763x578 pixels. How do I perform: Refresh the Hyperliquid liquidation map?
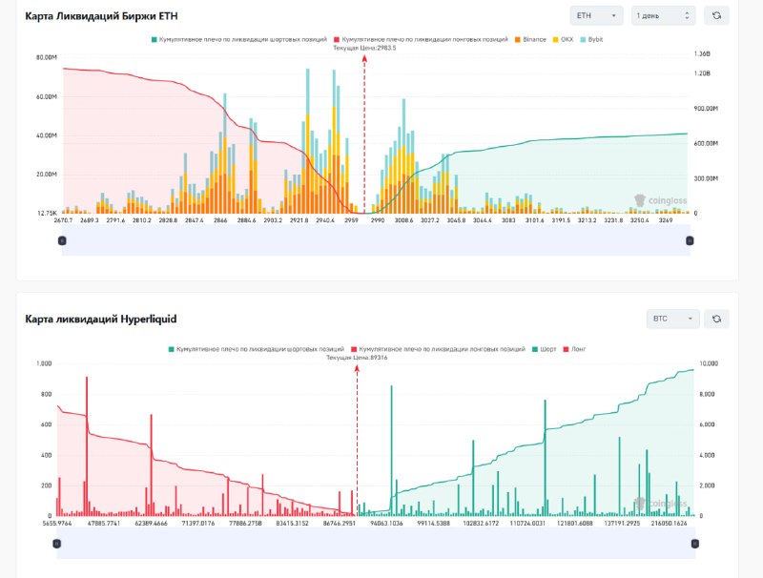click(x=716, y=319)
